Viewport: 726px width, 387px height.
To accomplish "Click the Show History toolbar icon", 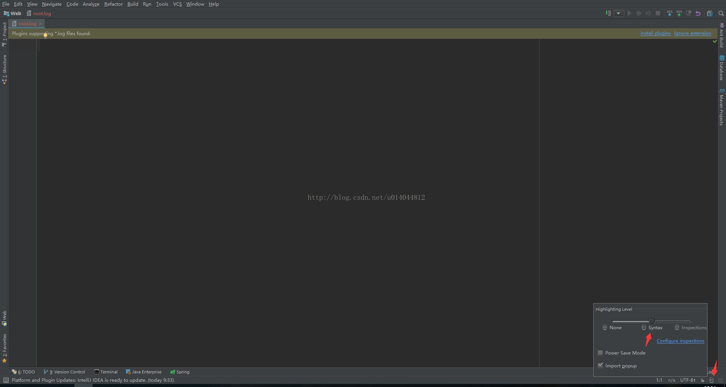I will pos(689,13).
